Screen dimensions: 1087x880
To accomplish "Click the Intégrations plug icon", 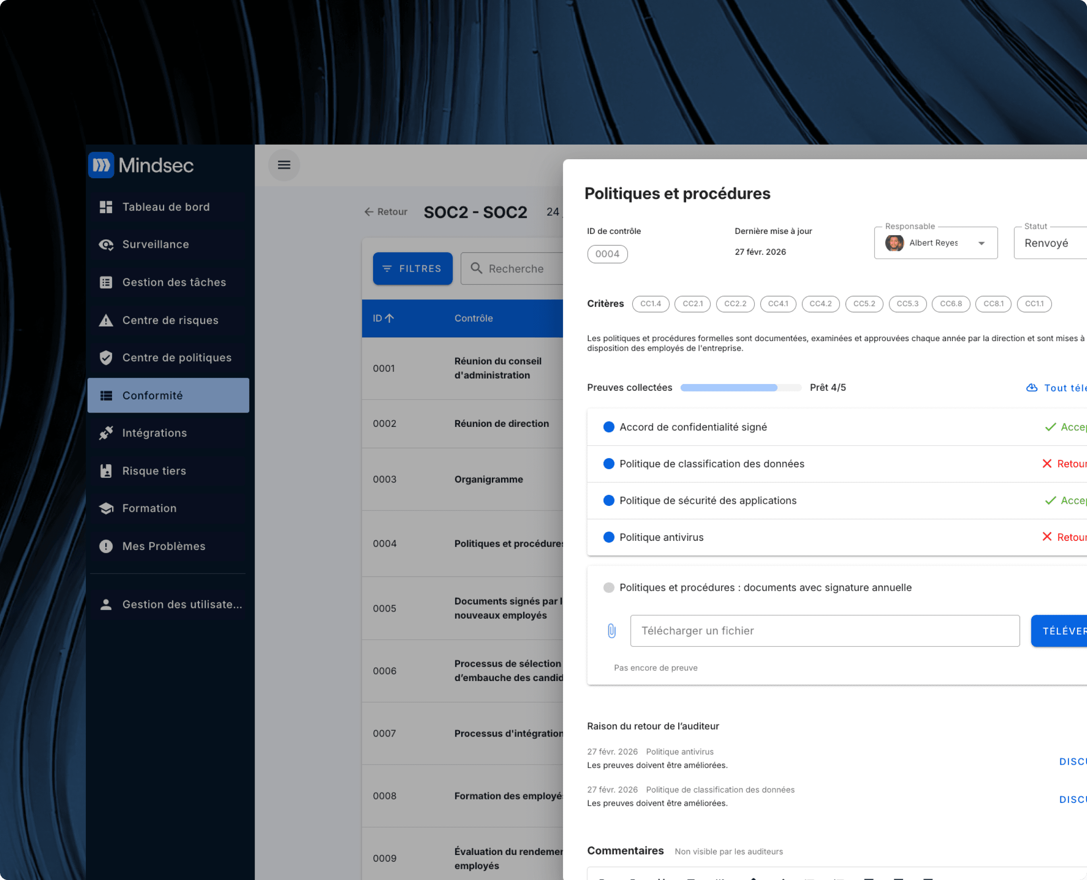I will (106, 433).
